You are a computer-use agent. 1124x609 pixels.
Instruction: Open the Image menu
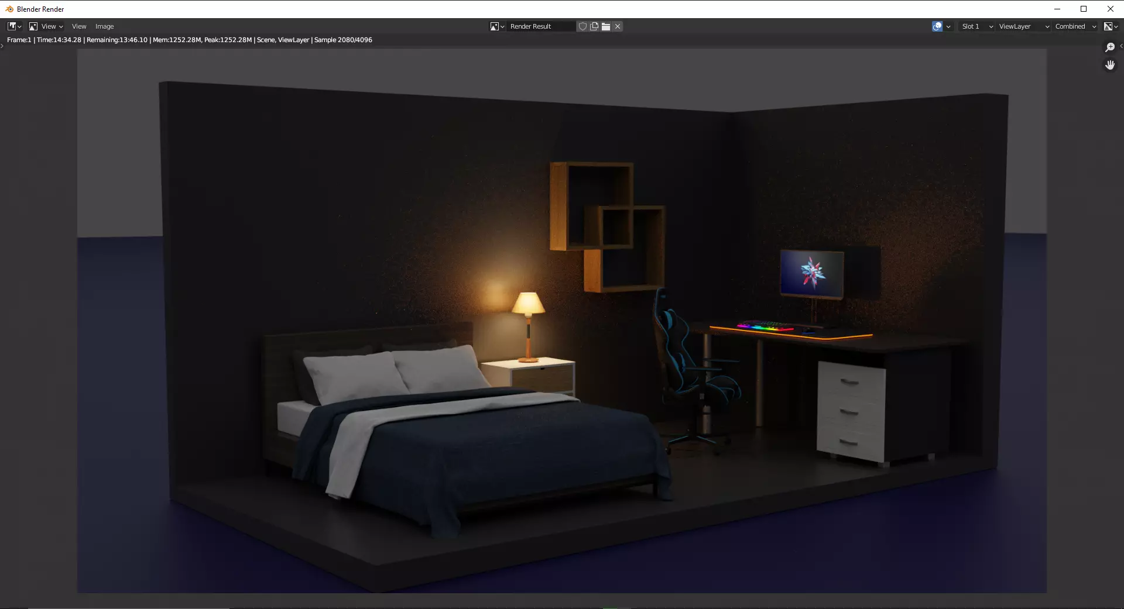[104, 26]
